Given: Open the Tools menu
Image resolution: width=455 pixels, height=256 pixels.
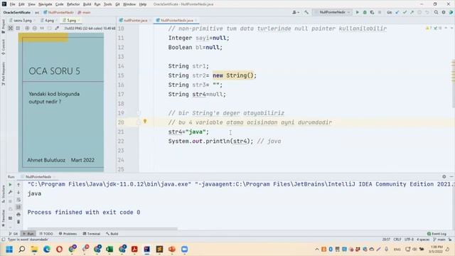Looking at the screenshot, I should tap(107, 4).
